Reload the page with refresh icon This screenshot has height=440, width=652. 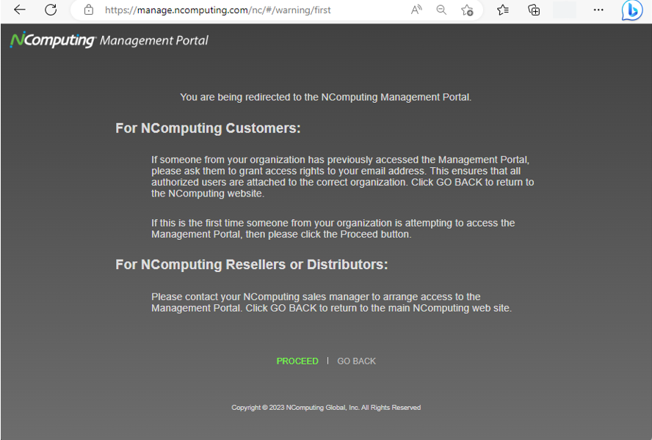(x=51, y=10)
